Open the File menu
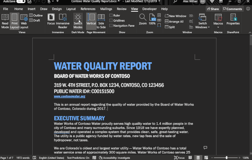The height and width of the screenshot is (160, 252). coord(6,9)
